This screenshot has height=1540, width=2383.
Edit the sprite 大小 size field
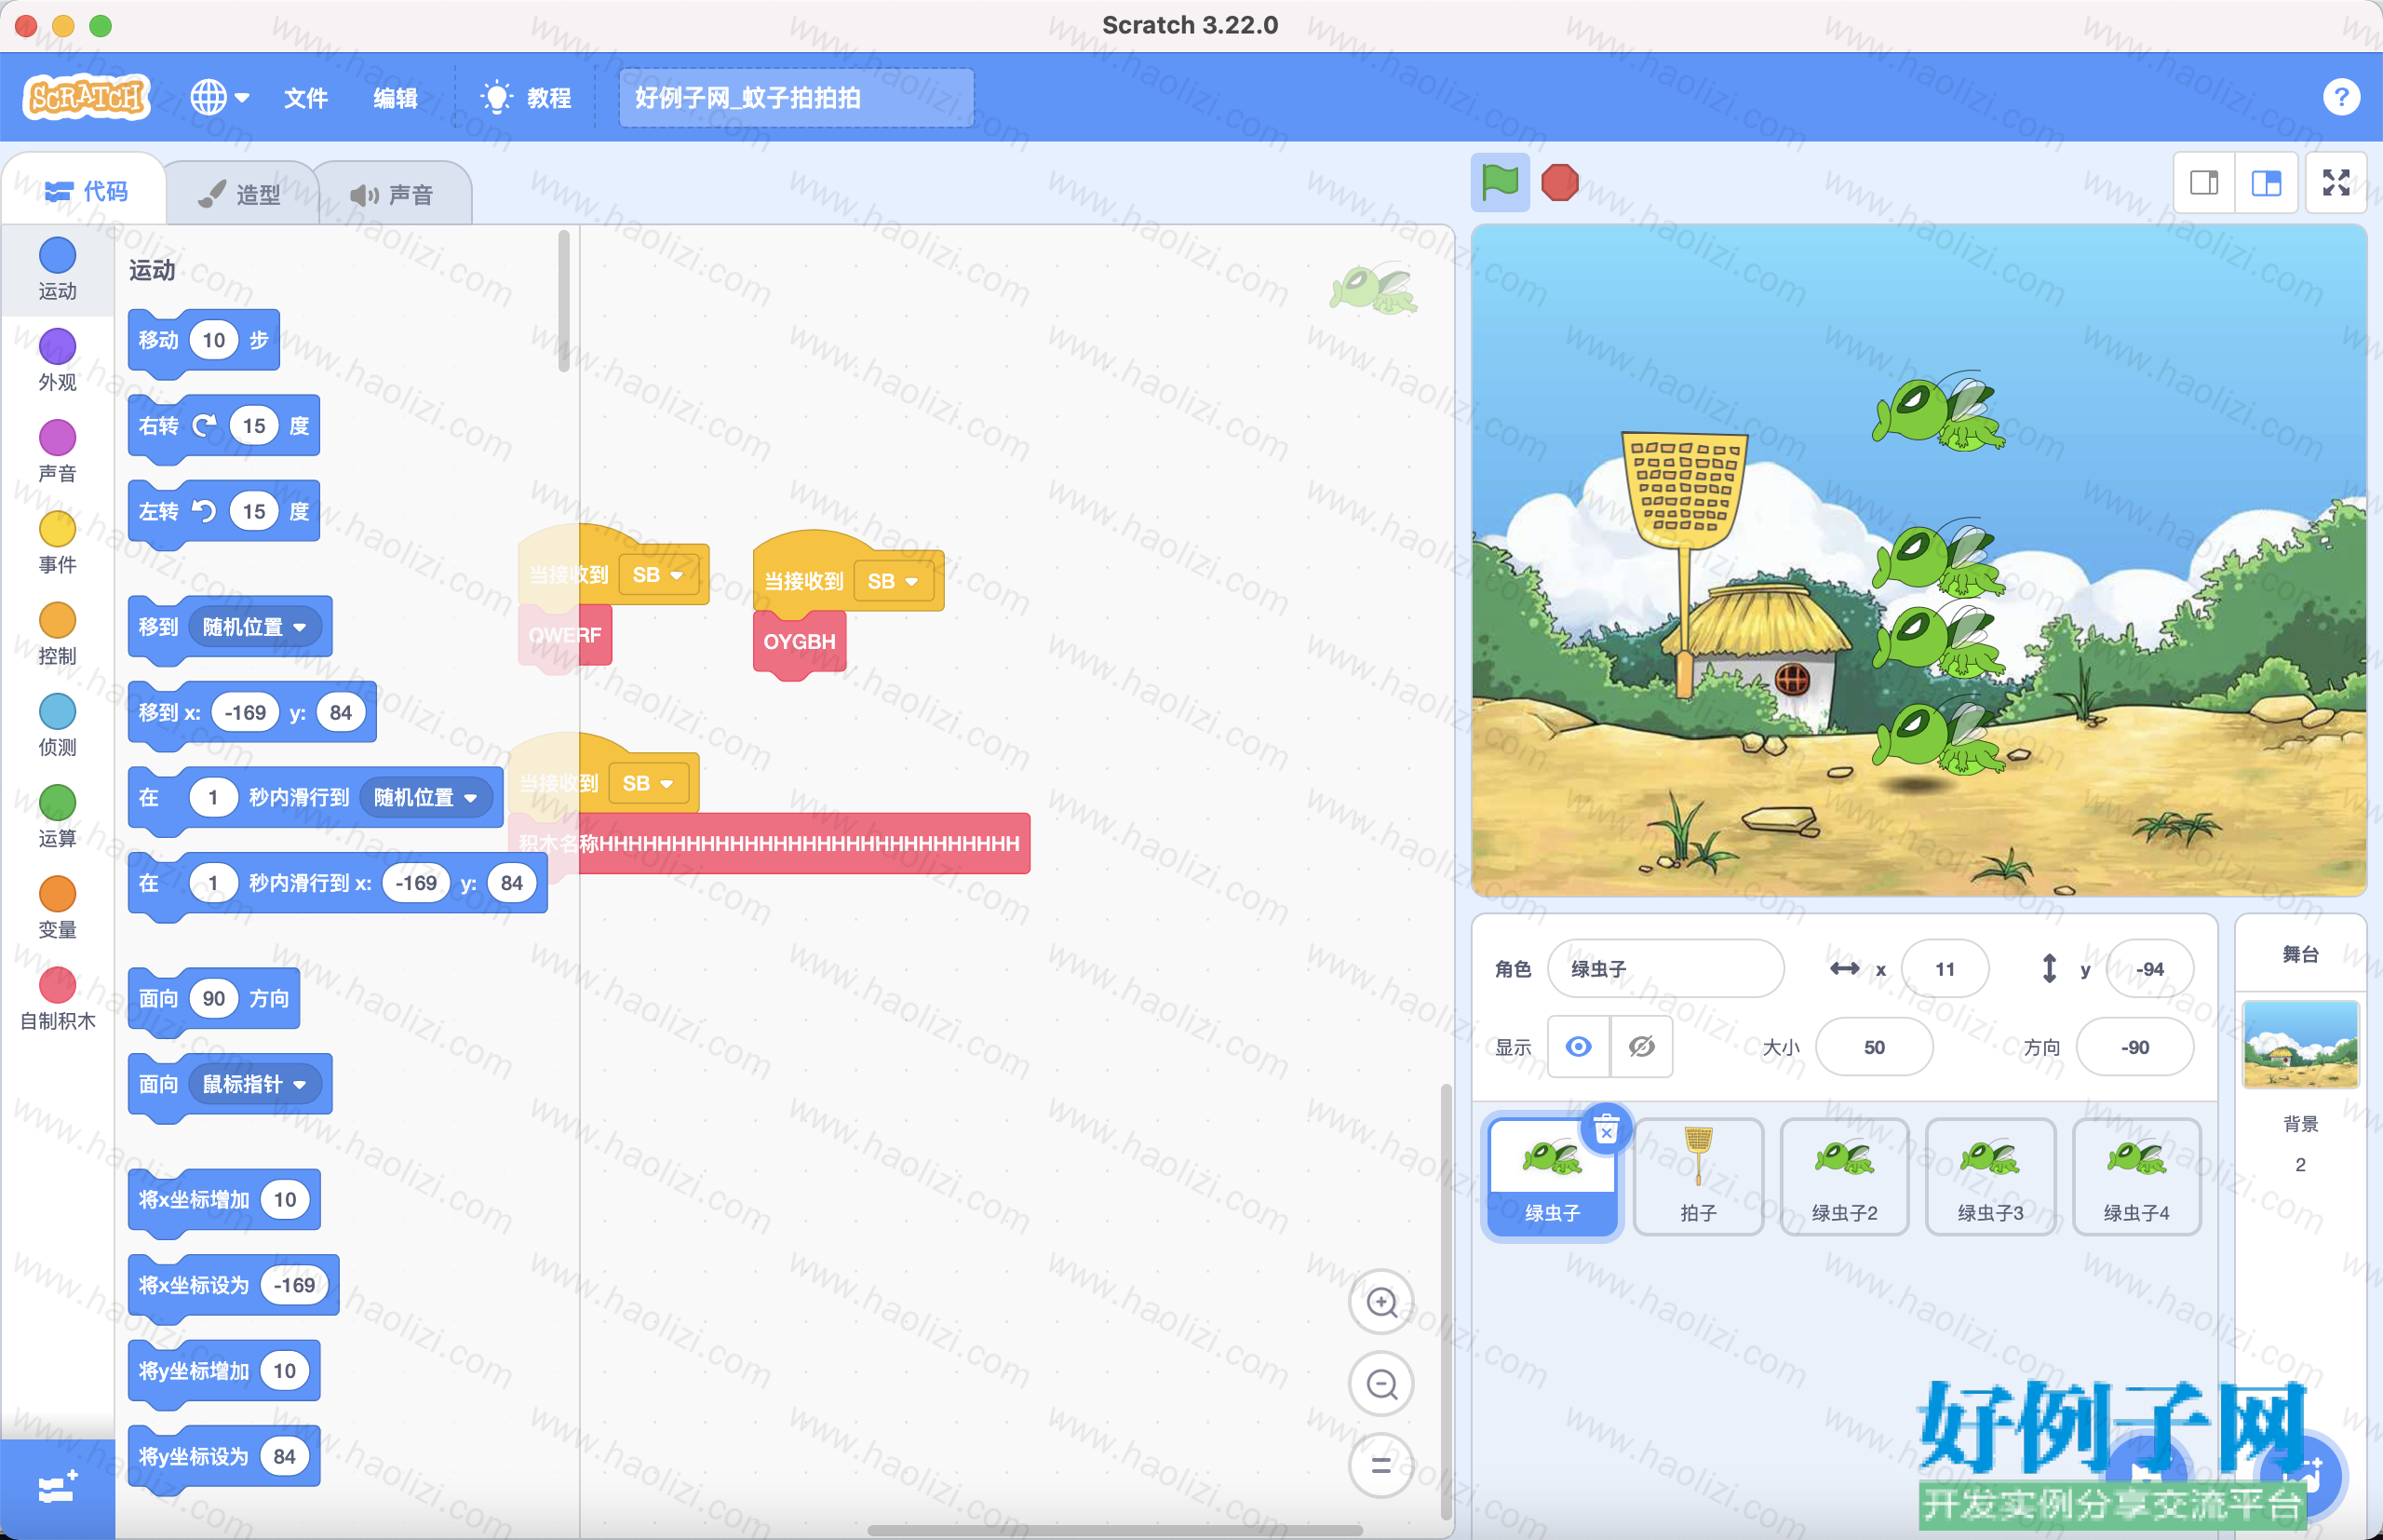pyautogui.click(x=1873, y=1047)
